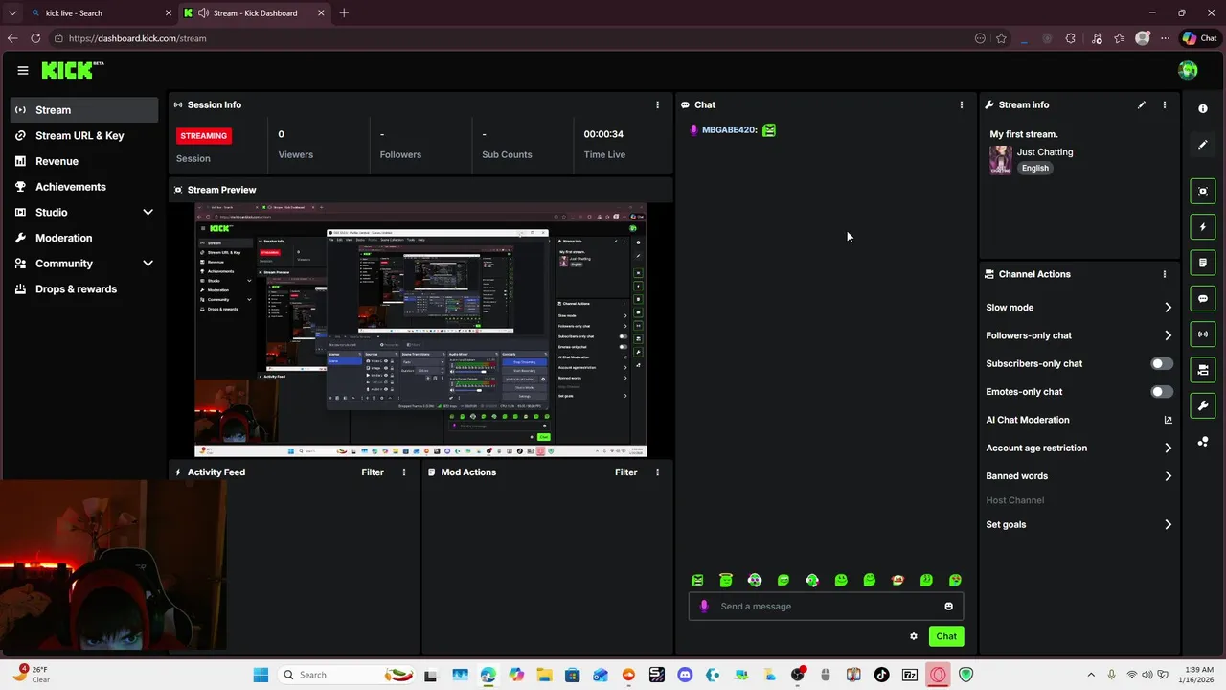Open Activity Feed options menu
Image resolution: width=1226 pixels, height=690 pixels.
tap(403, 471)
